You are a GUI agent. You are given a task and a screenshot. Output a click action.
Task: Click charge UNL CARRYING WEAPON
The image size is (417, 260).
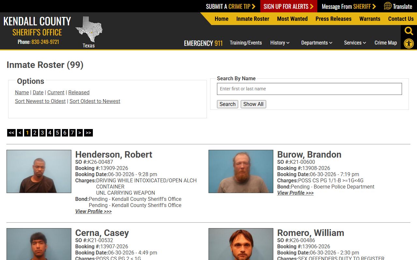coord(125,193)
